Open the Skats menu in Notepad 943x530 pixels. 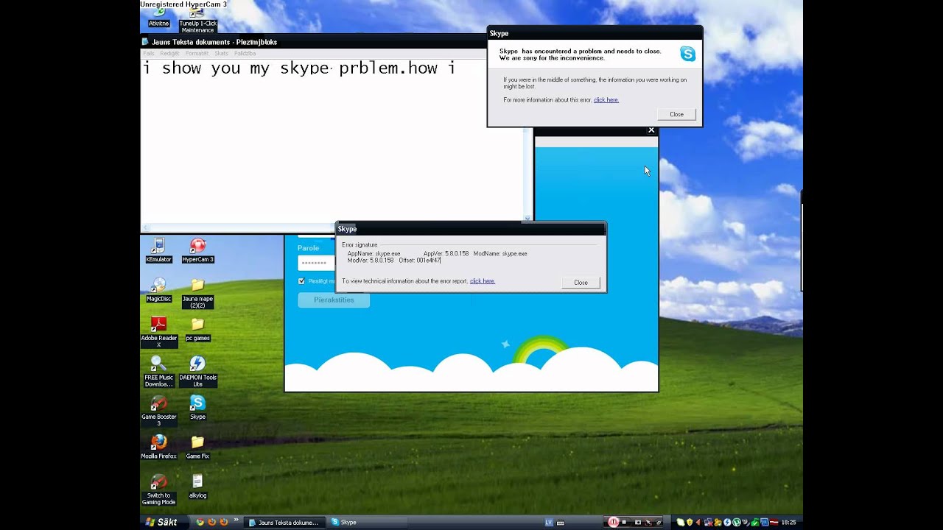pyautogui.click(x=221, y=53)
